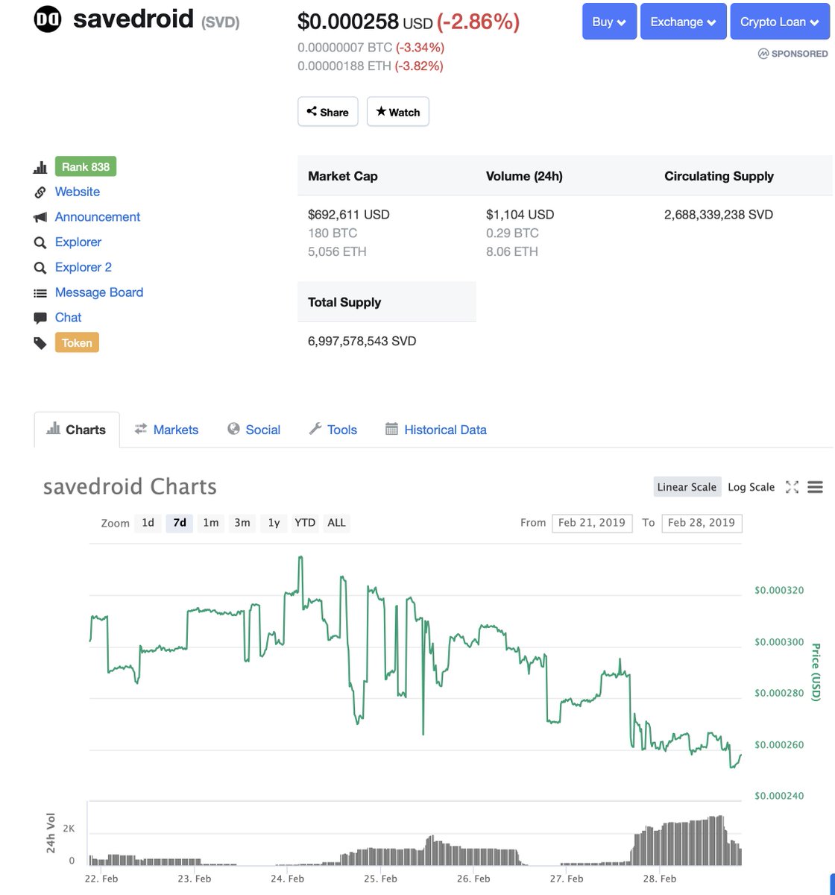The width and height of the screenshot is (835, 895).
Task: Click the bar chart icon beside Rank 838
Action: tap(40, 167)
